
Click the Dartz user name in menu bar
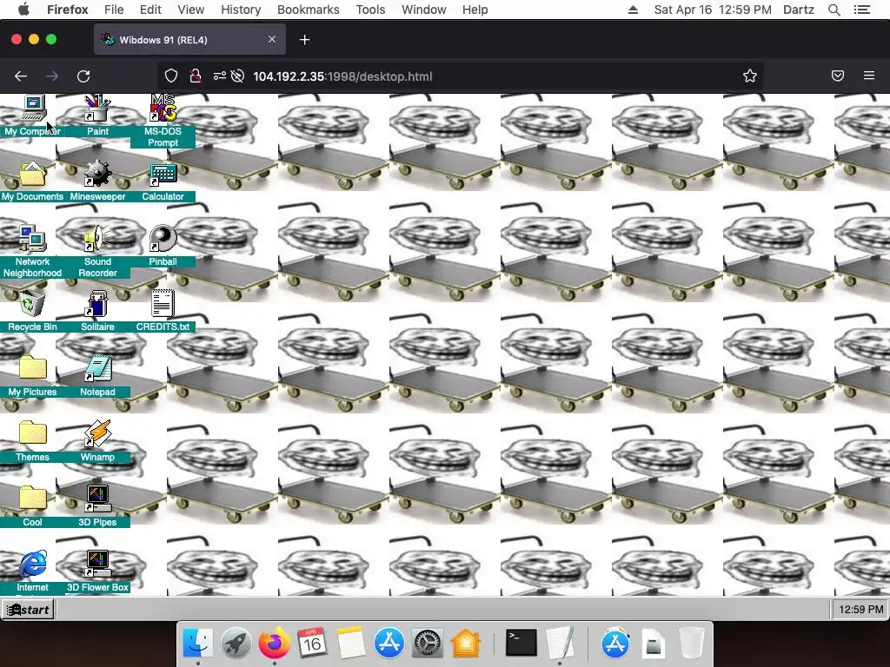[799, 10]
